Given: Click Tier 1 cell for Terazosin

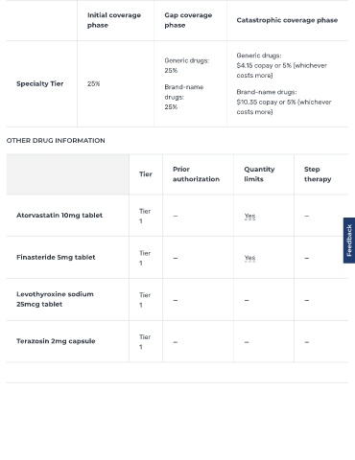Looking at the screenshot, I should pyautogui.click(x=145, y=342).
